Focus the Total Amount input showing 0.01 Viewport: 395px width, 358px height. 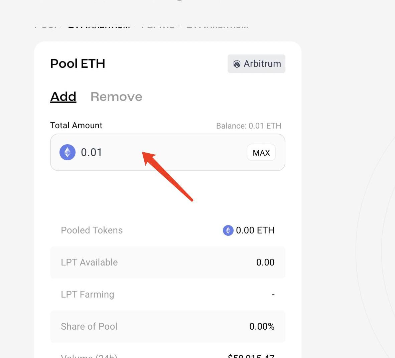click(160, 152)
